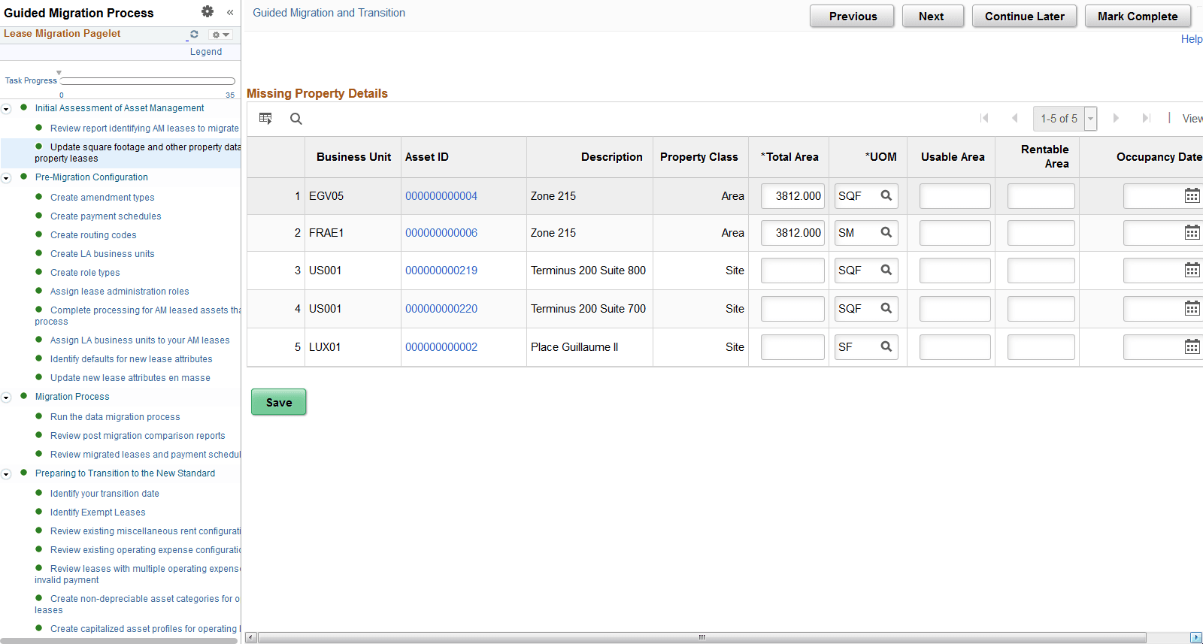Go to first page of grid rows
This screenshot has width=1203, height=644.
tap(984, 118)
